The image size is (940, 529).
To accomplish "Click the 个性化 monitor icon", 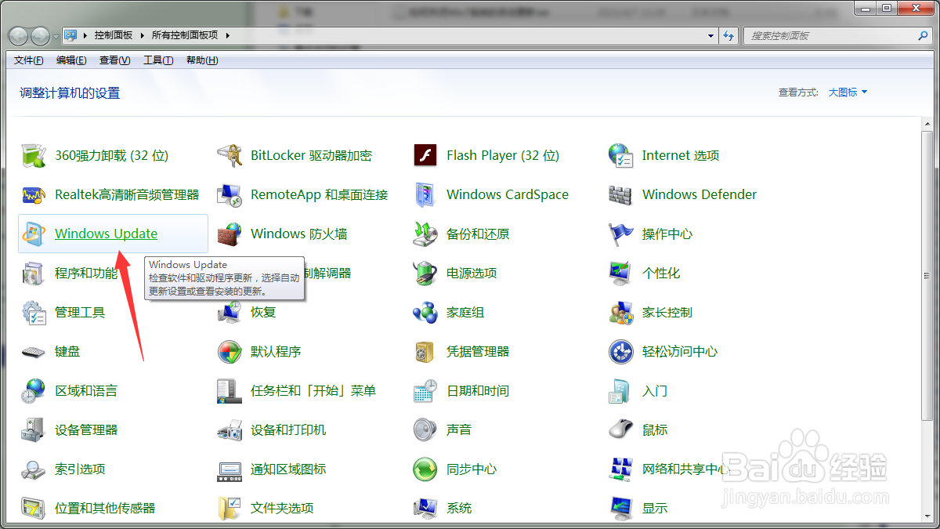I will tap(621, 273).
